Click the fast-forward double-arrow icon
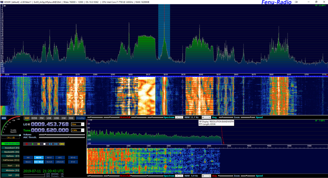 click(56, 144)
